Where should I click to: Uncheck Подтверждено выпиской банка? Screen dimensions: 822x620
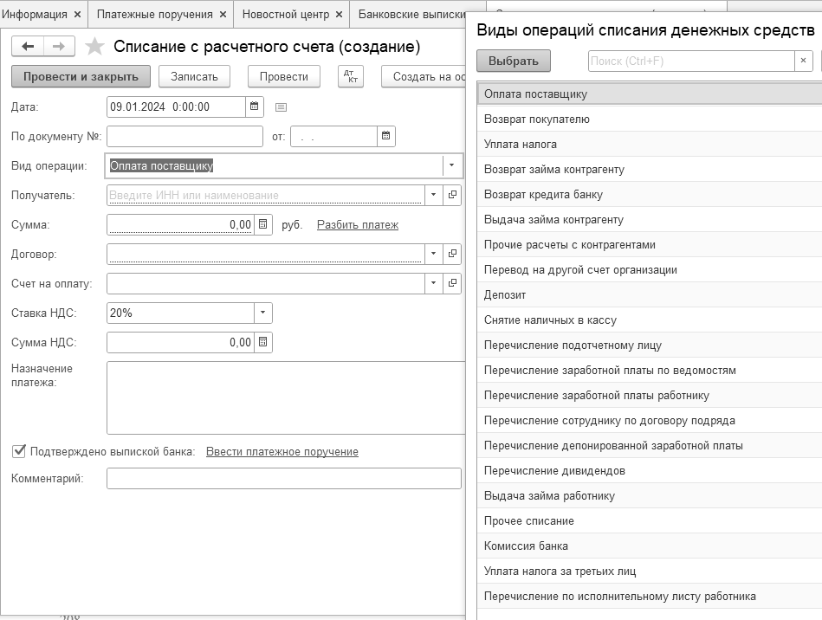[x=18, y=451]
